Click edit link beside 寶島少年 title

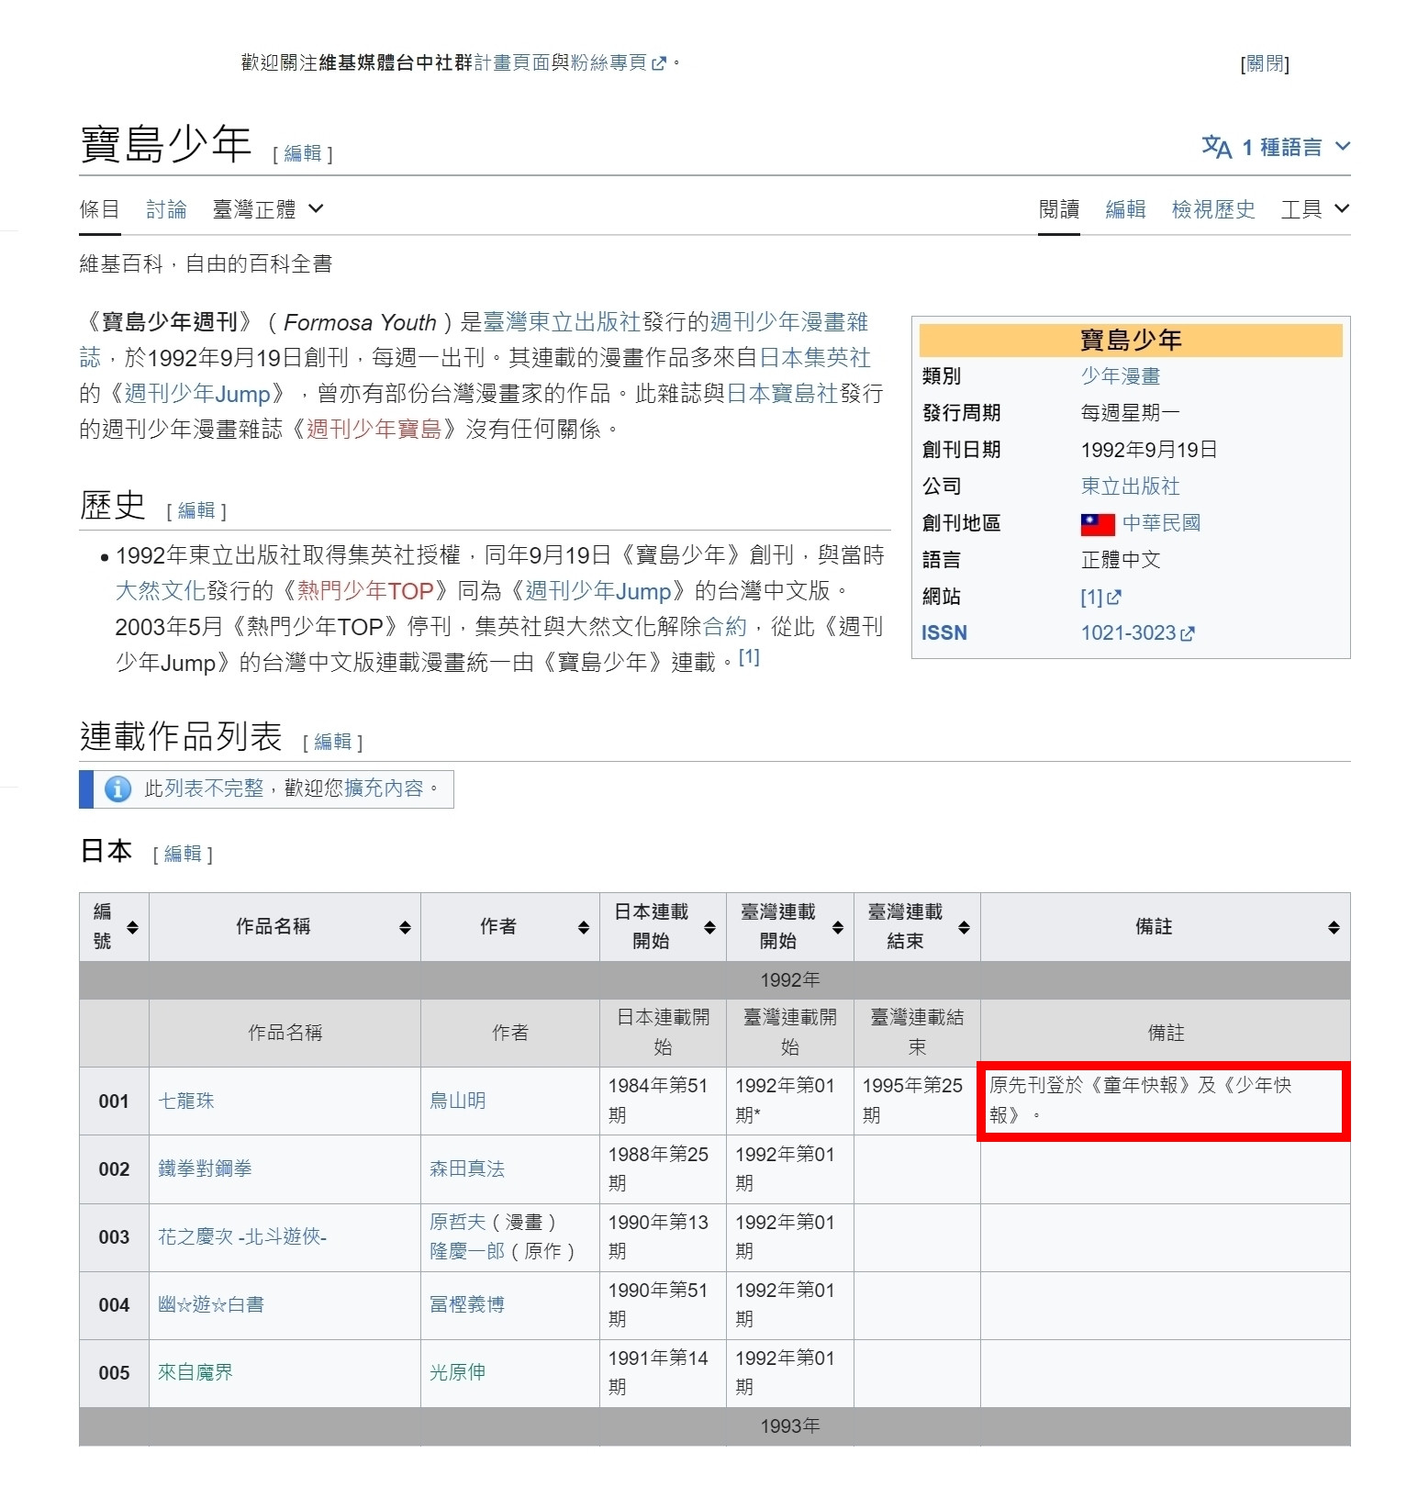[303, 153]
